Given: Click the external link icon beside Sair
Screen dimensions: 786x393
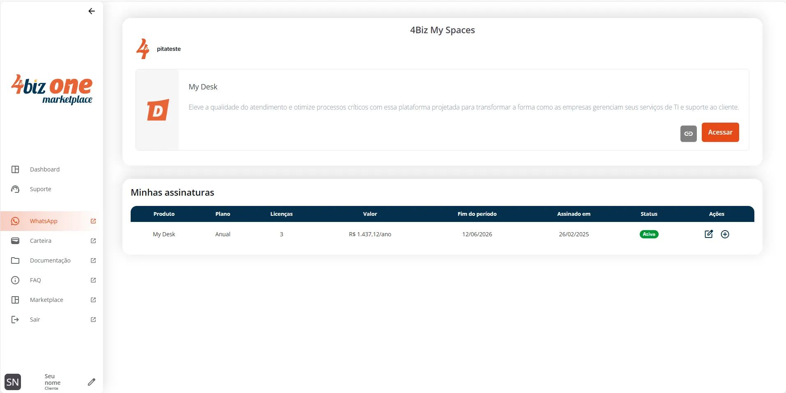Looking at the screenshot, I should pyautogui.click(x=93, y=320).
